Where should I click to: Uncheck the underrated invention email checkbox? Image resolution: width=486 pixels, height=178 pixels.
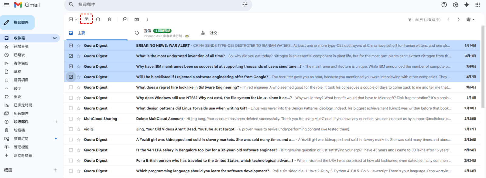click(71, 56)
